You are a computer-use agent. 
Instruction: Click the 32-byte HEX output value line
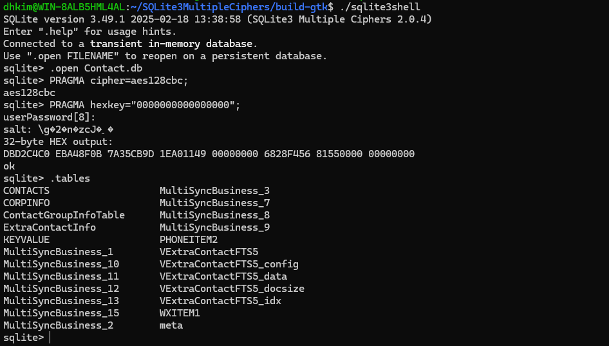(x=209, y=154)
